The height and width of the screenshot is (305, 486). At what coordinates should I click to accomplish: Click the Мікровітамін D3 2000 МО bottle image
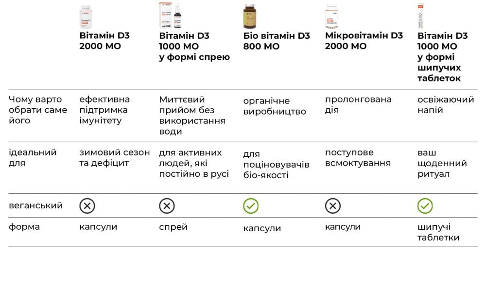pyautogui.click(x=331, y=16)
